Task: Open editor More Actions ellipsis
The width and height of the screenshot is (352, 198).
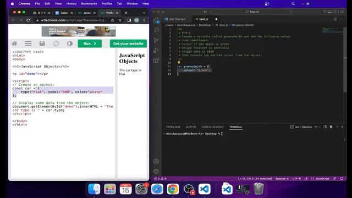Action: pos(342,19)
